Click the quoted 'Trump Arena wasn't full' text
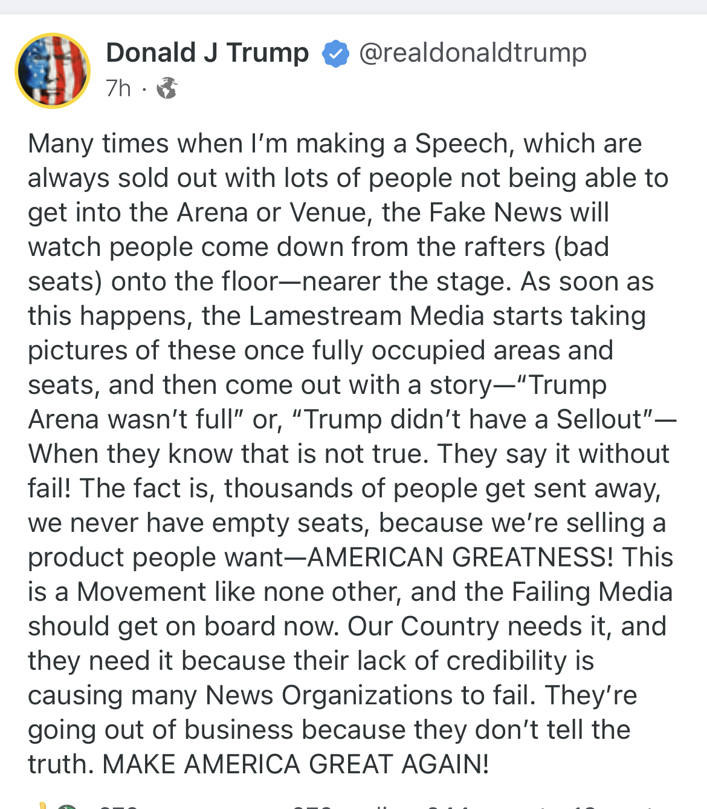Image resolution: width=707 pixels, height=809 pixels. 130,419
